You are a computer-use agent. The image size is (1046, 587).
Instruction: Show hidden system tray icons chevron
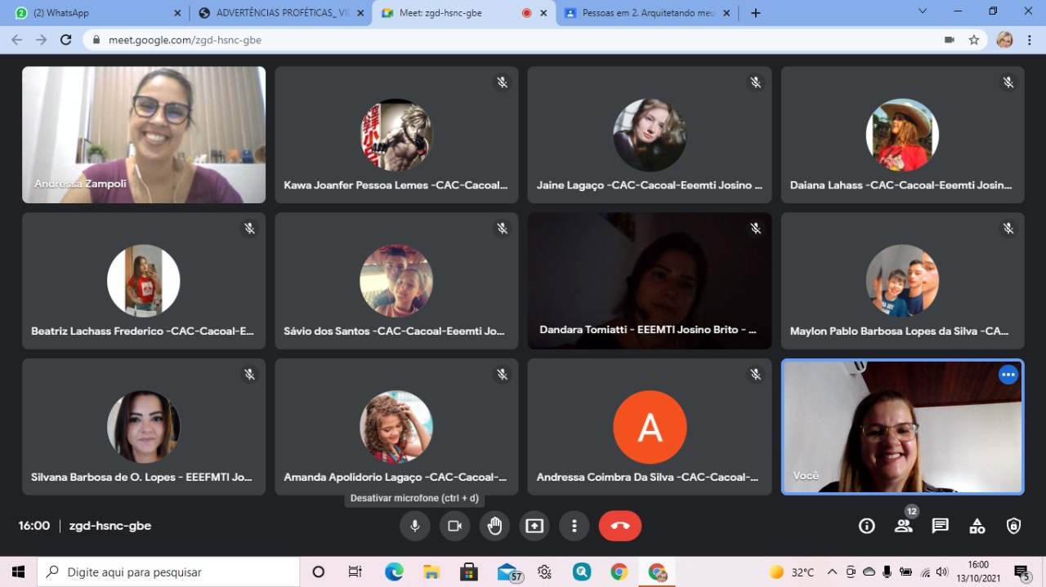[832, 571]
